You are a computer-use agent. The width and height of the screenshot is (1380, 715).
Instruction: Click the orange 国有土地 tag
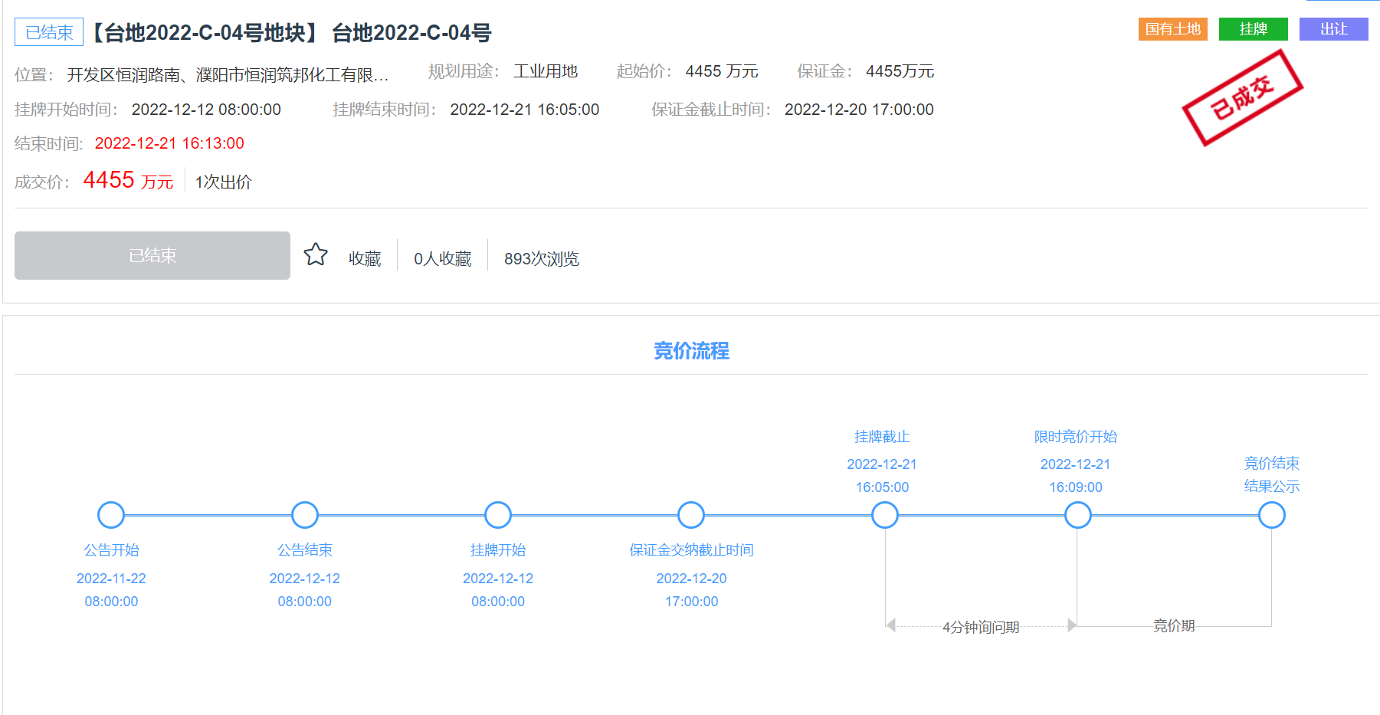(x=1172, y=29)
